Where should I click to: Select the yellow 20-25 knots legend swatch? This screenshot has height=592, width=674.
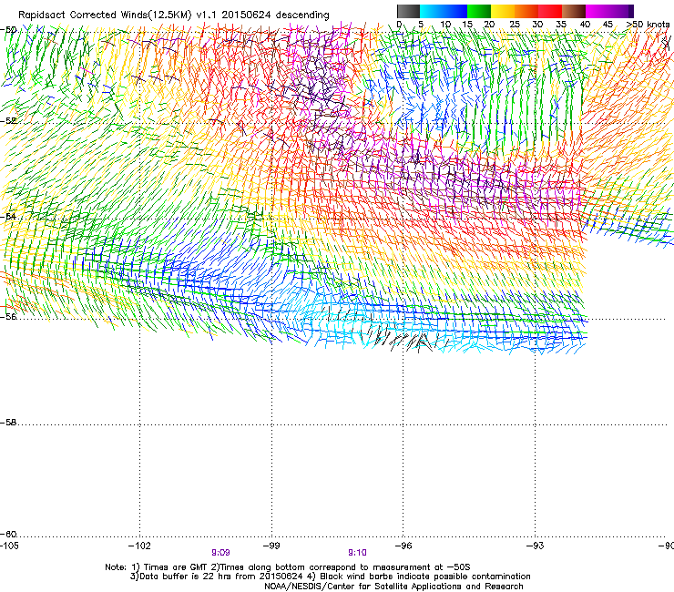(x=503, y=11)
